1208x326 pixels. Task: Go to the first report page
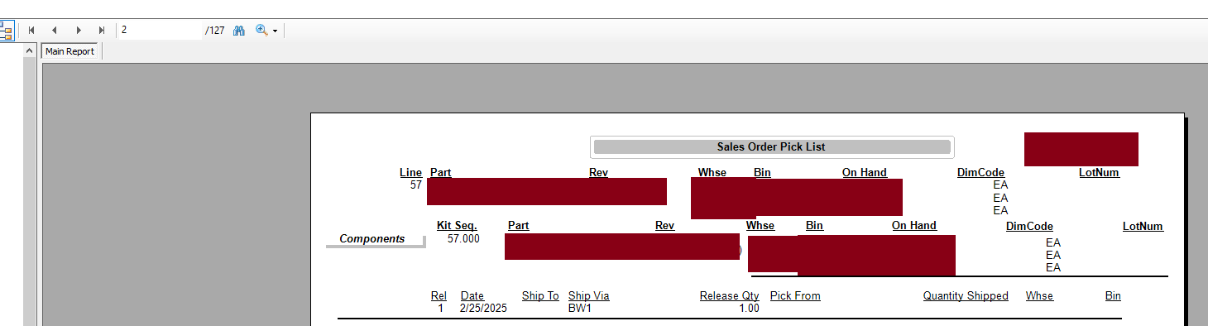(x=31, y=31)
